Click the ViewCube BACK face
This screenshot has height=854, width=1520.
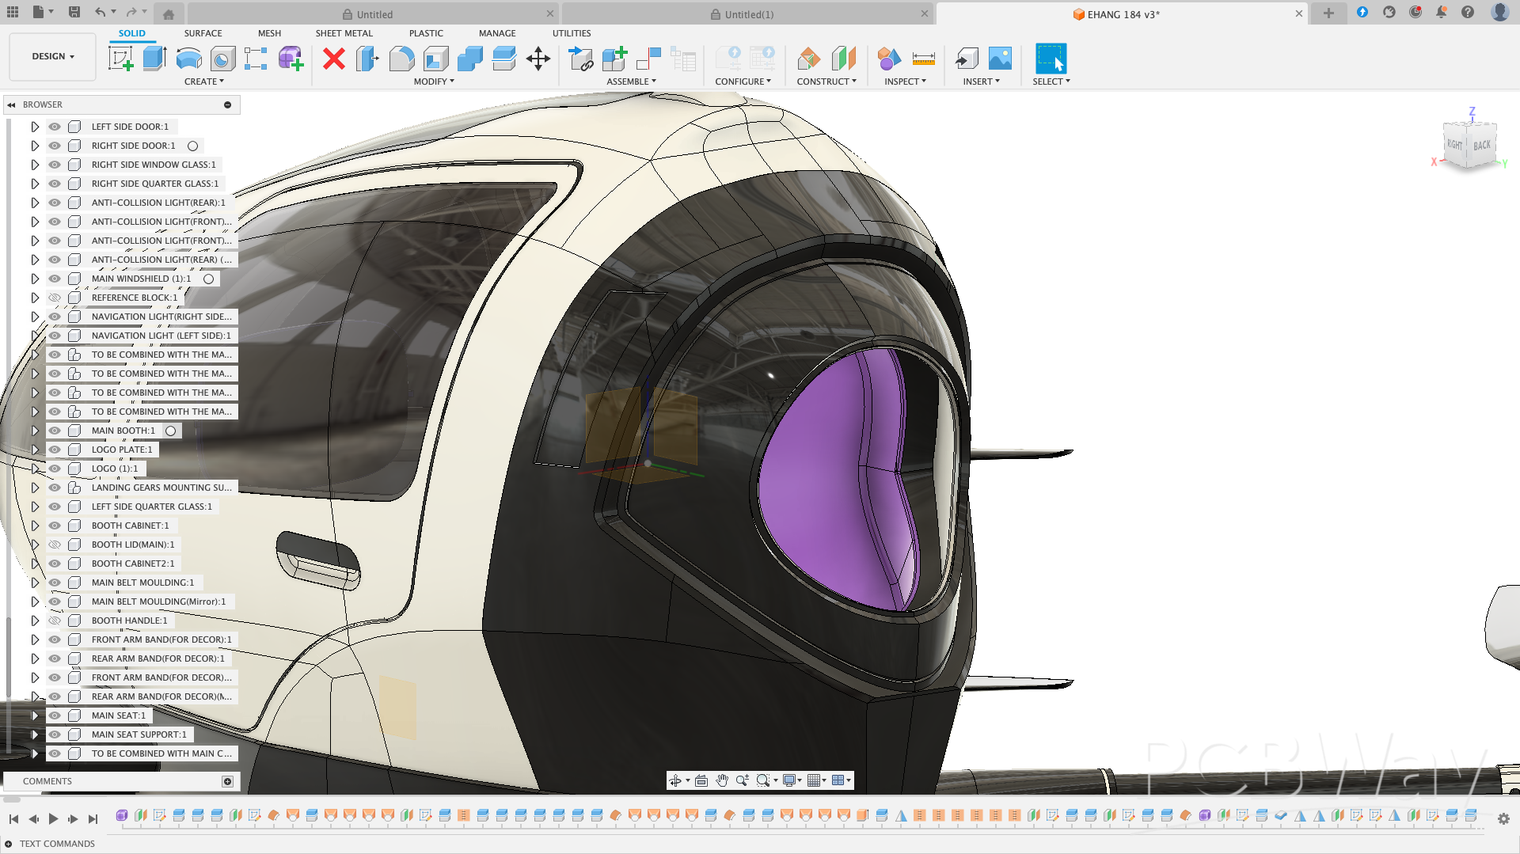[1481, 146]
